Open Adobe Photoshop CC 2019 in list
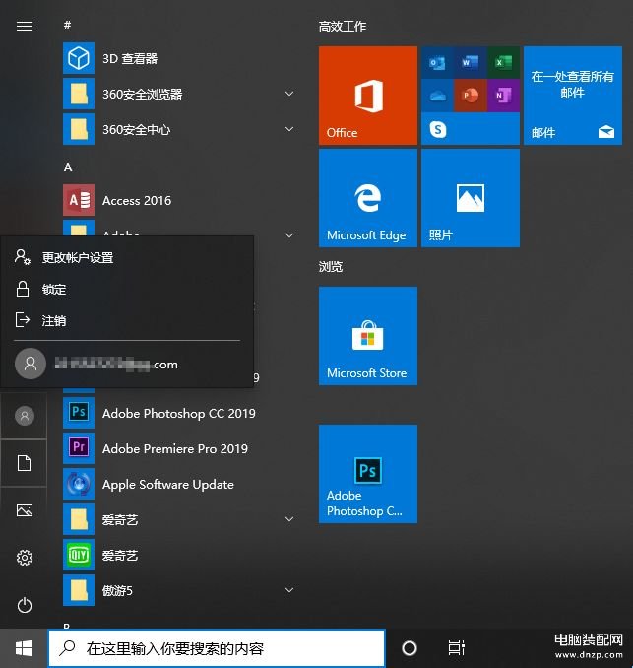Viewport: 633px width, 668px height. [178, 414]
